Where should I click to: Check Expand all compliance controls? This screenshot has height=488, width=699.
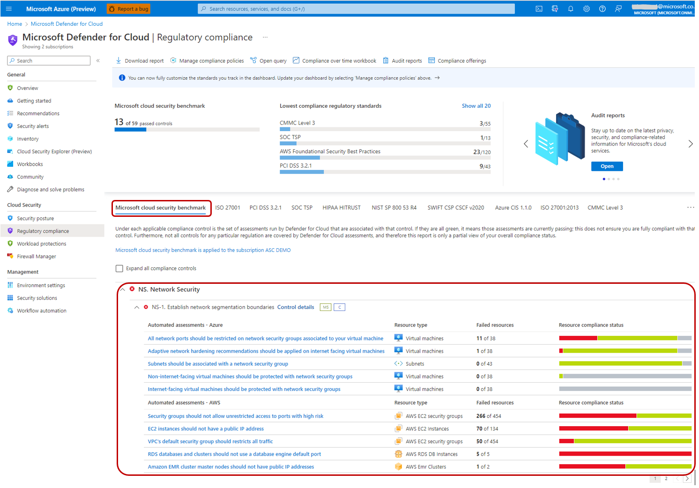[119, 268]
